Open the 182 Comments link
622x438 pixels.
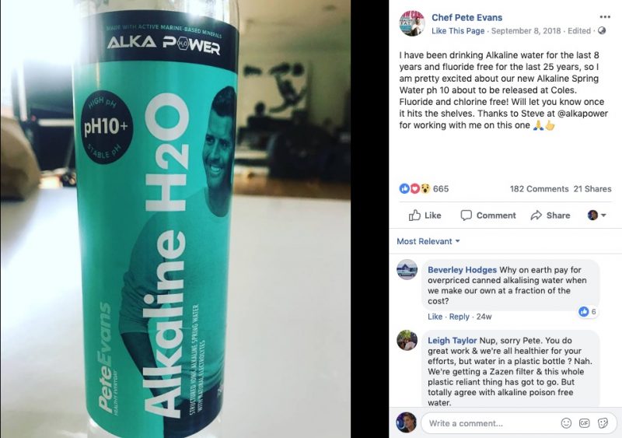(x=539, y=189)
